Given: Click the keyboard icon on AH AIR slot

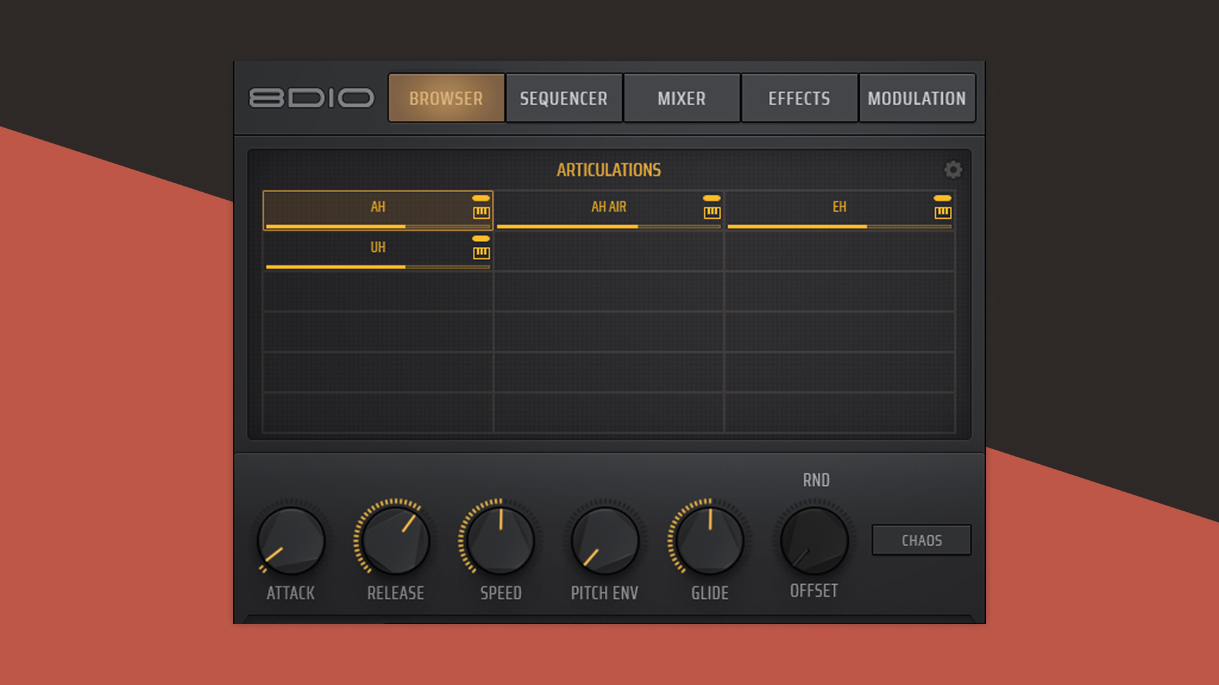Looking at the screenshot, I should click(x=712, y=212).
